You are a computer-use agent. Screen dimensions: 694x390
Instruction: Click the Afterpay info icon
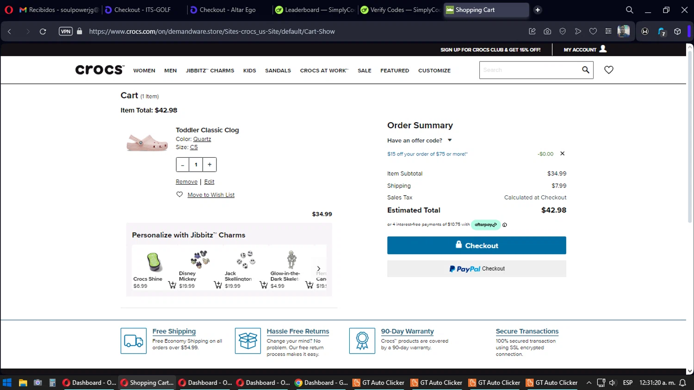pyautogui.click(x=505, y=225)
